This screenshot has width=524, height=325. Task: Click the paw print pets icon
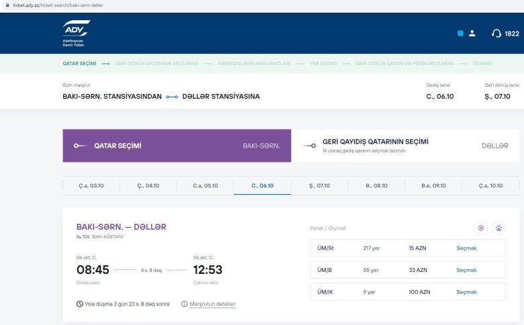click(x=498, y=228)
